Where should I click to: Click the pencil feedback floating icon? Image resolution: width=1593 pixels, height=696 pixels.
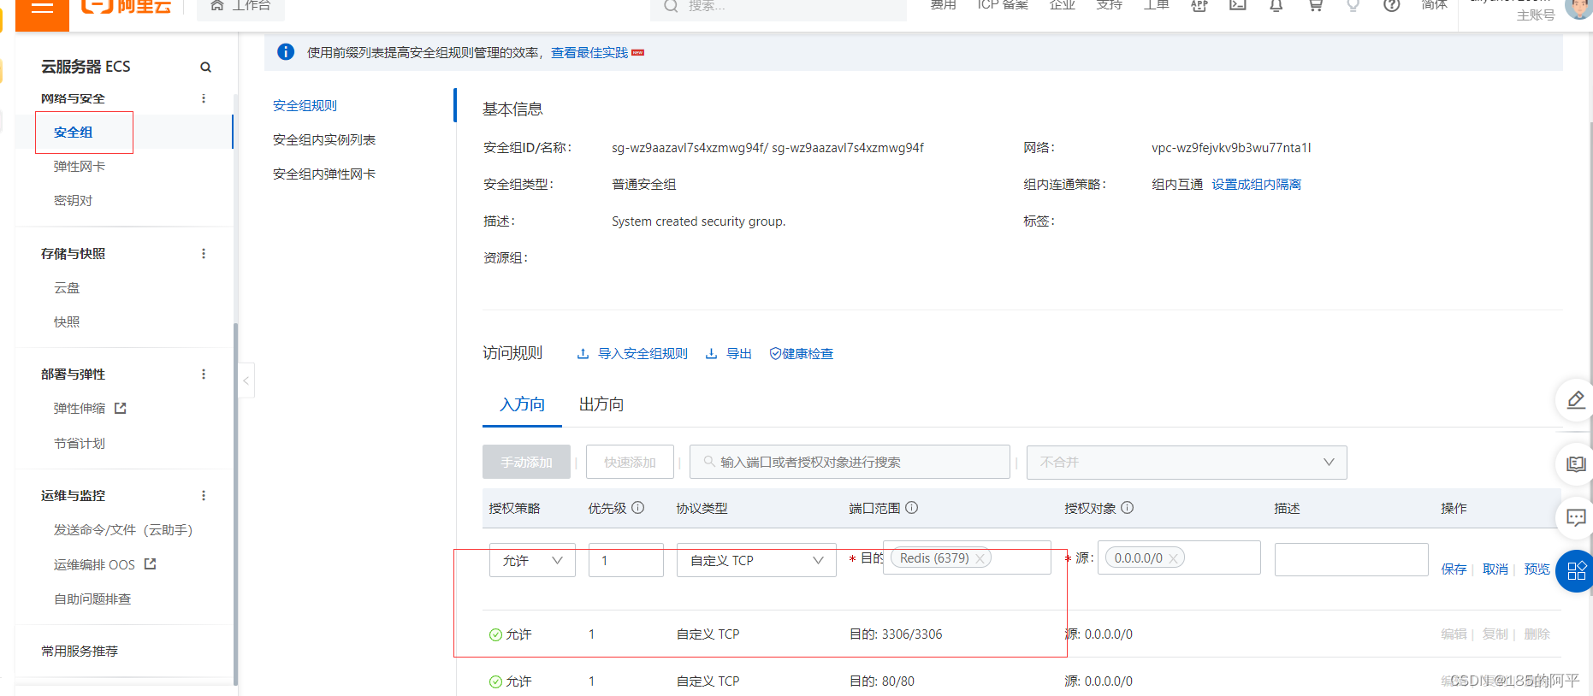click(x=1576, y=400)
